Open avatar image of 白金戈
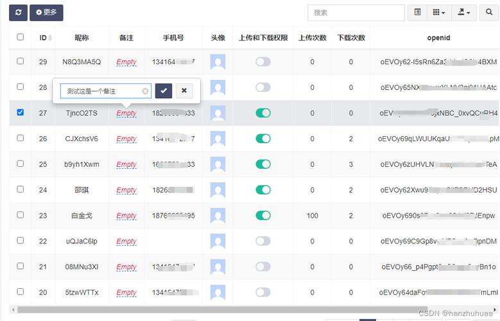The image size is (500, 321). click(218, 216)
